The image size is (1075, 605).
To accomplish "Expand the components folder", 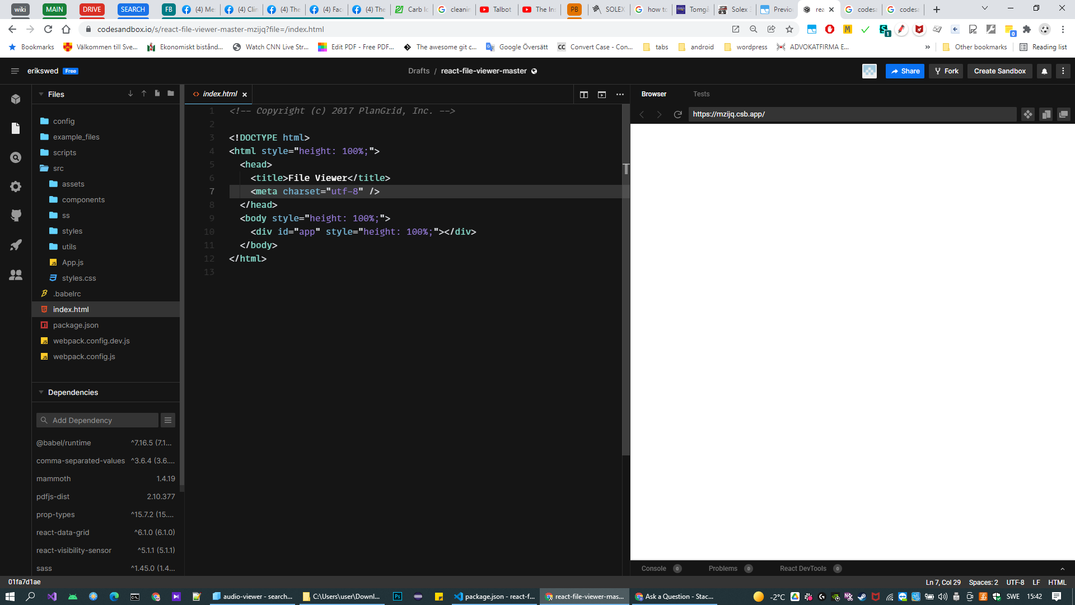I will click(x=83, y=199).
